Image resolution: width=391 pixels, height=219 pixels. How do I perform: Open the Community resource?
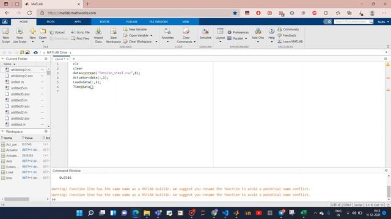[x=288, y=29]
